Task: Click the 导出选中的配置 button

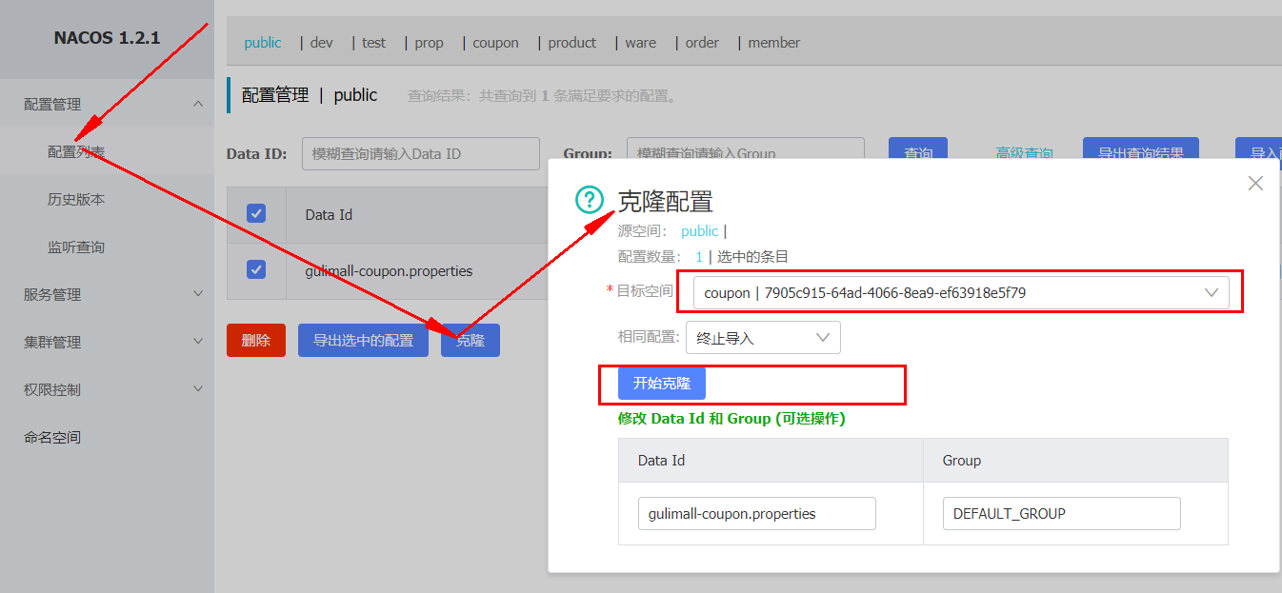Action: pyautogui.click(x=363, y=340)
